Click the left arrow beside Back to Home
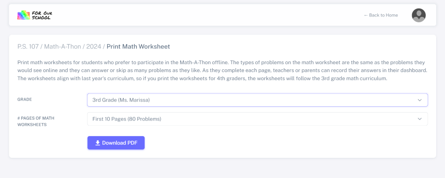445x178 pixels. pyautogui.click(x=366, y=15)
